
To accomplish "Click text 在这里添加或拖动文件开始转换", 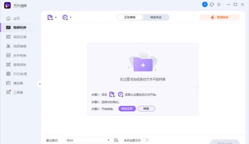I will click(x=143, y=79).
